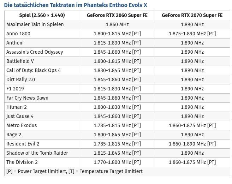The height and width of the screenshot is (184, 232).
Task: Select the Dirt Rally 2.0 row label
Action: coord(20,79)
